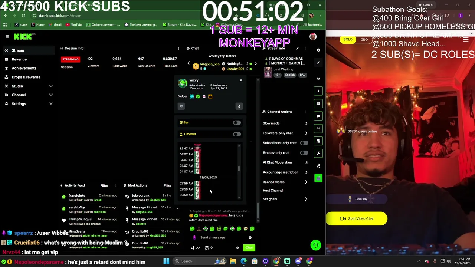The width and height of the screenshot is (475, 267).
Task: Open the emoji picker in chat
Action: [x=250, y=238]
